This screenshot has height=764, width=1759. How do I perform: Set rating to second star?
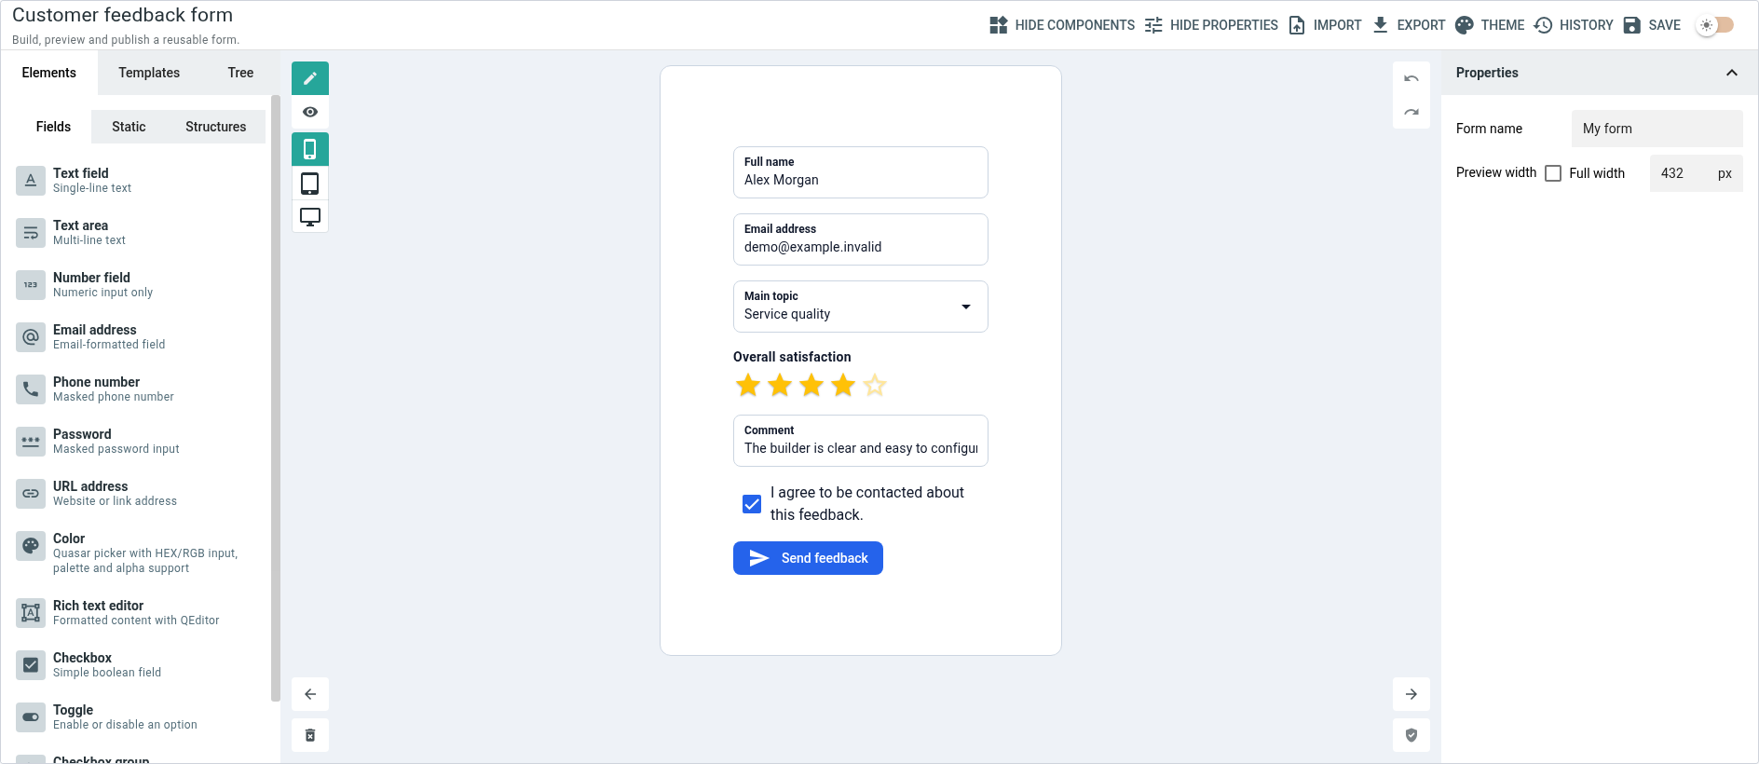click(x=780, y=385)
